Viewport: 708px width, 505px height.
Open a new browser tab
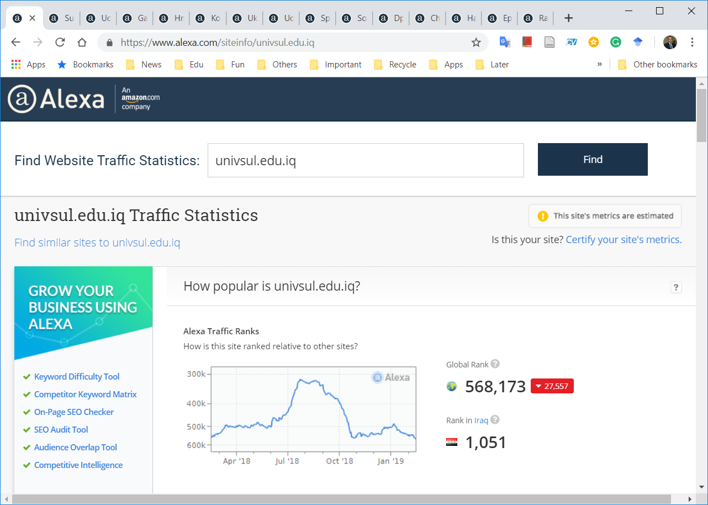[x=568, y=18]
